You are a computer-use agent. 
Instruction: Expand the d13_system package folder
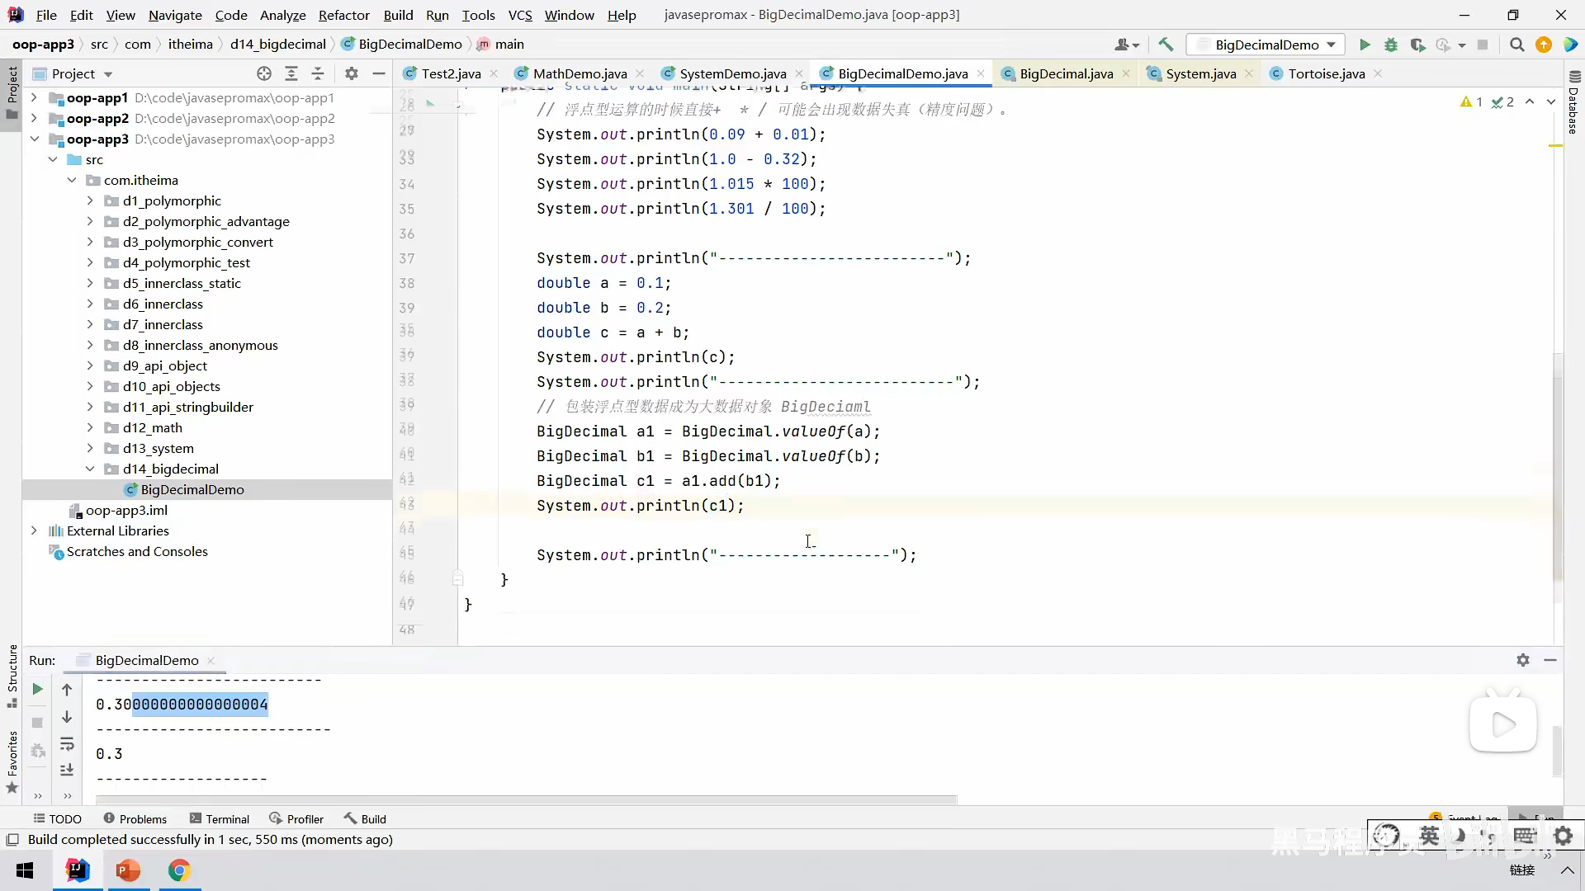click(x=90, y=448)
